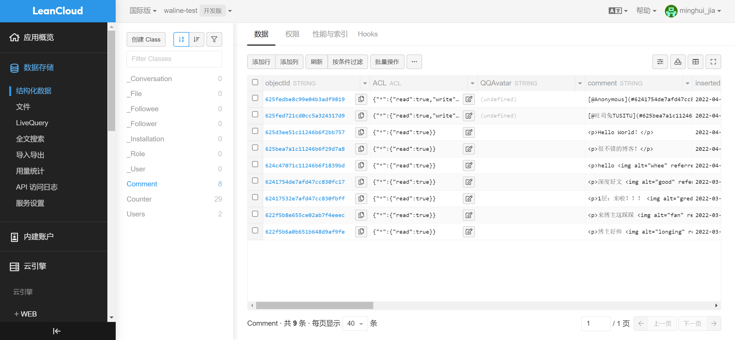Check the row for 625bea7a1c11246b6f29d7a8
The width and height of the screenshot is (735, 340).
click(255, 148)
